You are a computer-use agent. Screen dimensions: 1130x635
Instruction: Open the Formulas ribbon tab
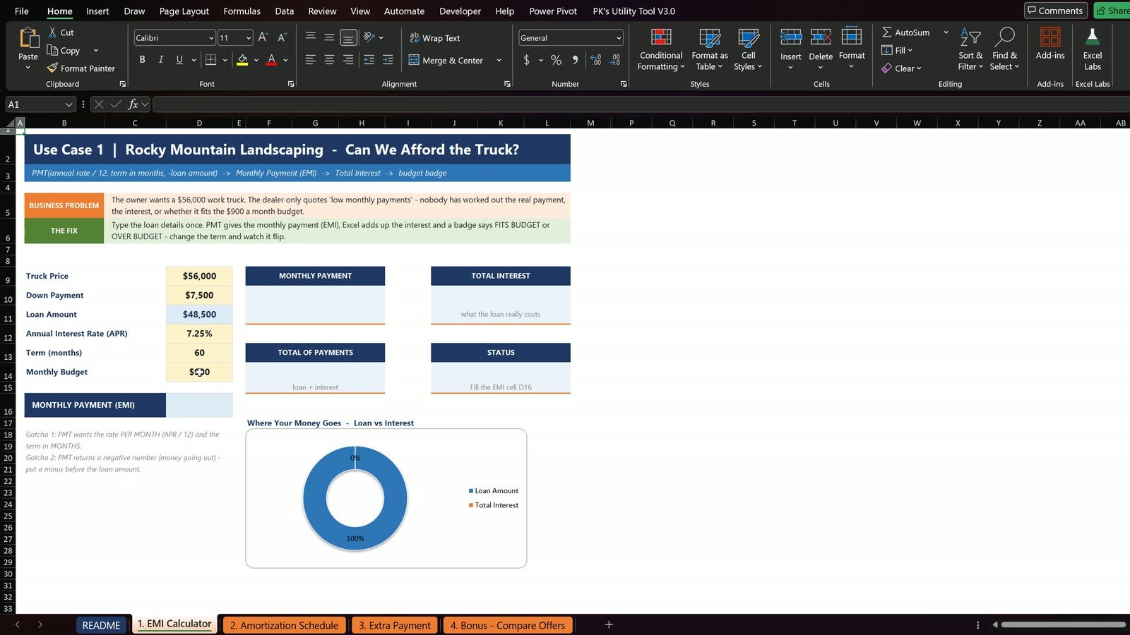(242, 11)
